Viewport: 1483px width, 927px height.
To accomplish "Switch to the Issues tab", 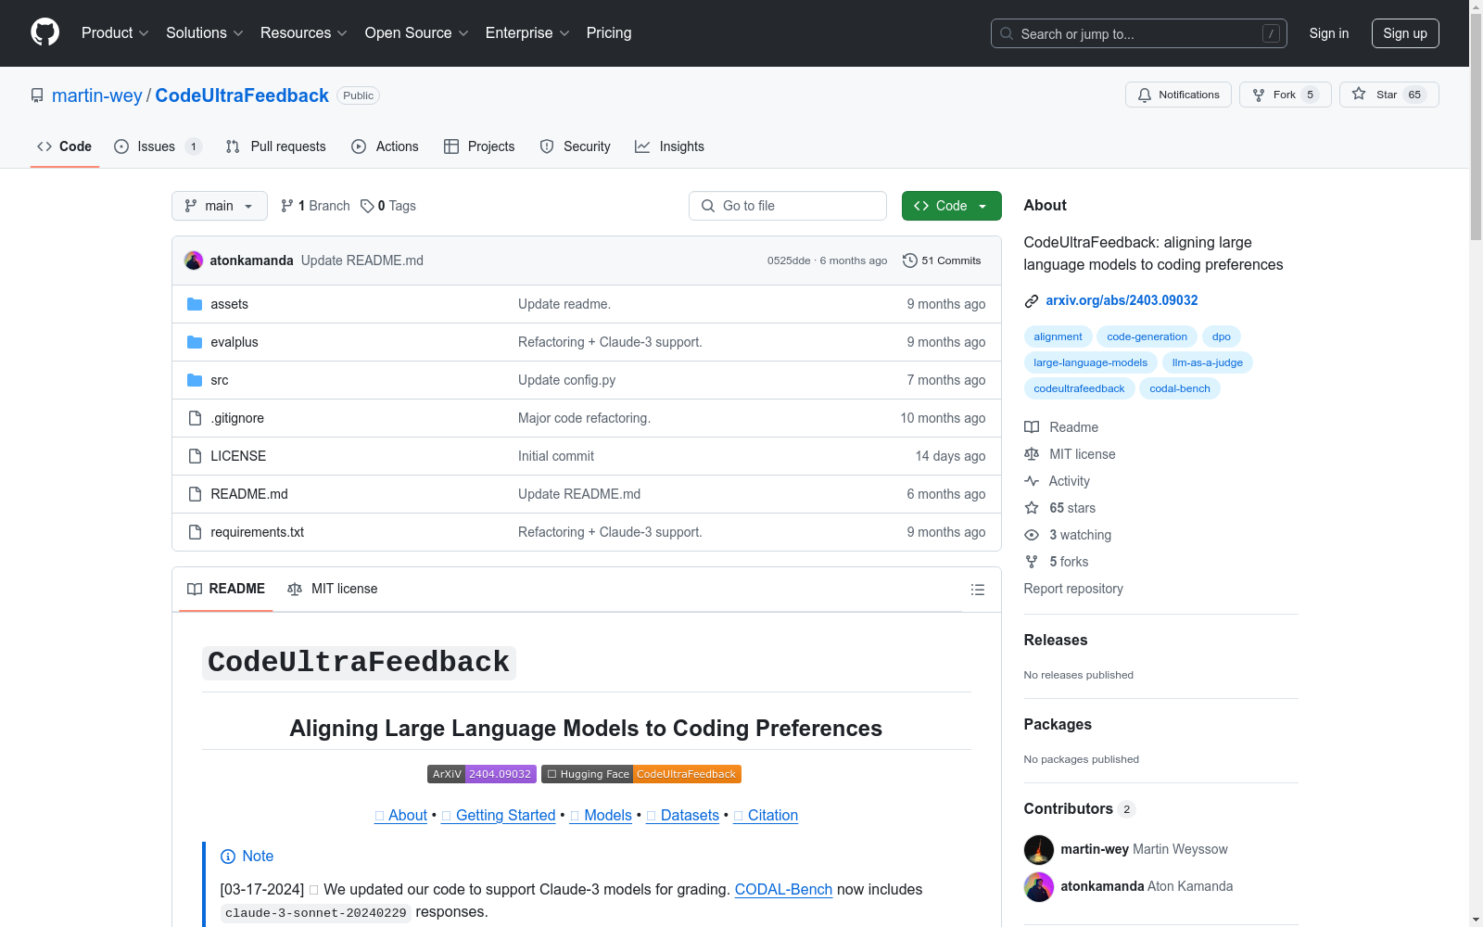I will [158, 146].
